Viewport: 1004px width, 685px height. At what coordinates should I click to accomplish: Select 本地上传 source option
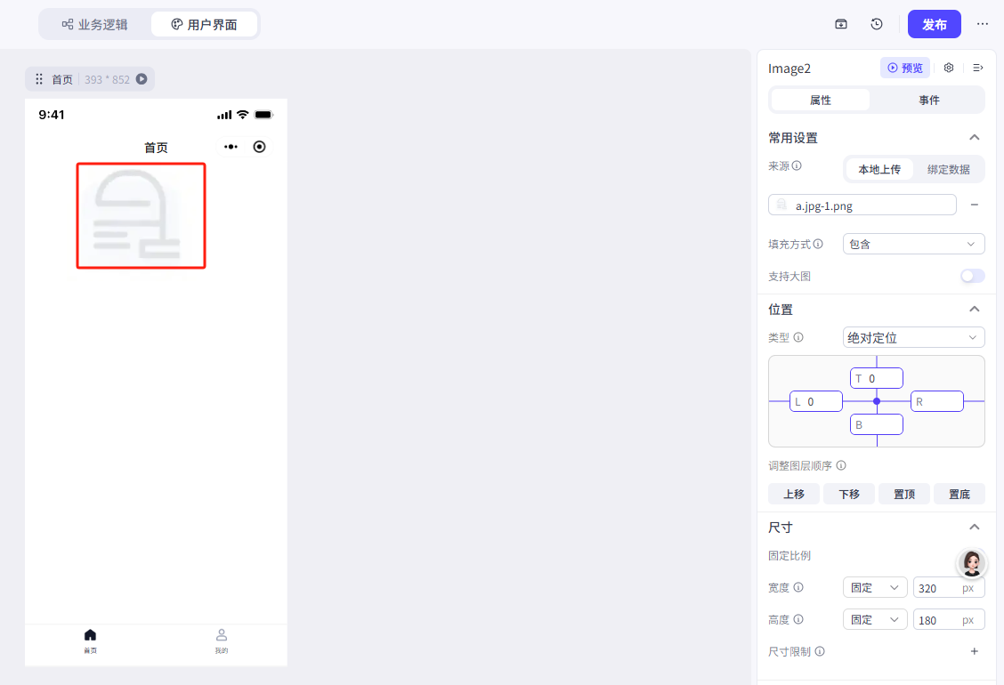[x=879, y=169]
